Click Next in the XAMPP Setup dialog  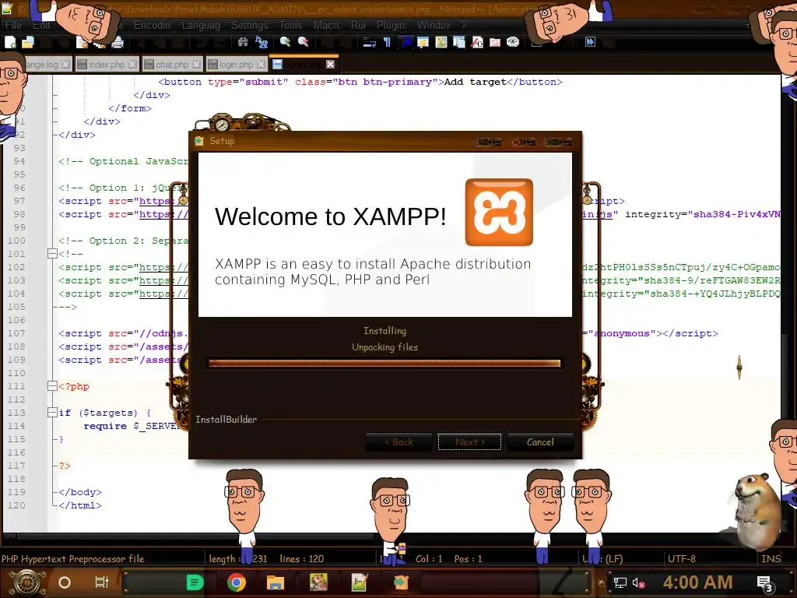click(469, 442)
